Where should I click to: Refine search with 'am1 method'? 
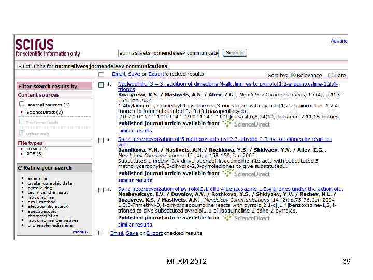point(41,202)
